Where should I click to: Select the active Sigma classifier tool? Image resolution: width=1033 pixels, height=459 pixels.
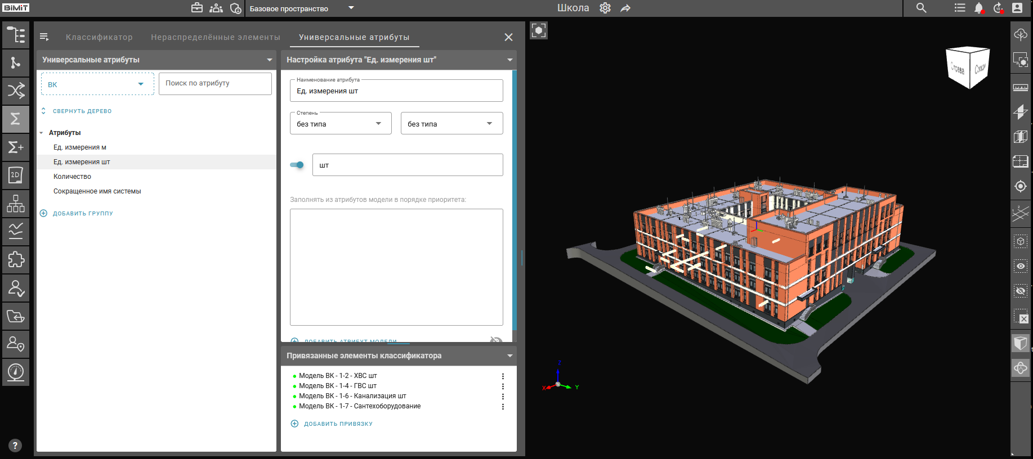(x=16, y=119)
